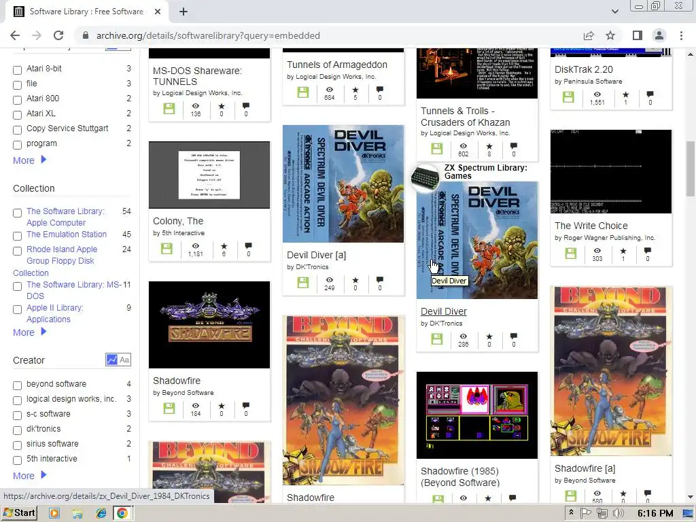Image resolution: width=696 pixels, height=522 pixels.
Task: Click the scrollbar up arrow
Action: tap(691, 54)
